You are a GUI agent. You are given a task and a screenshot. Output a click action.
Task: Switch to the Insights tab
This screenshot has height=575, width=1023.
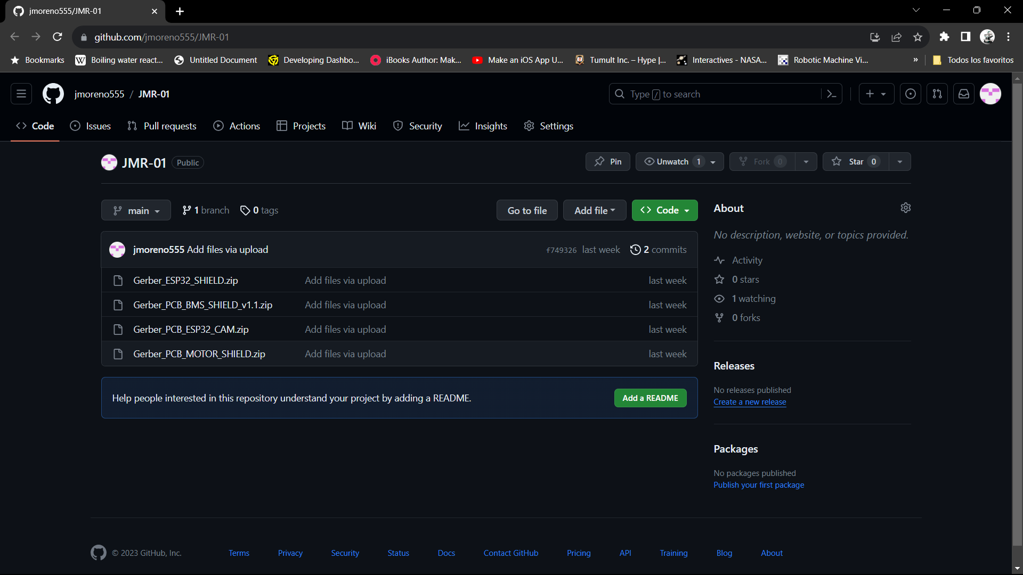click(x=483, y=126)
